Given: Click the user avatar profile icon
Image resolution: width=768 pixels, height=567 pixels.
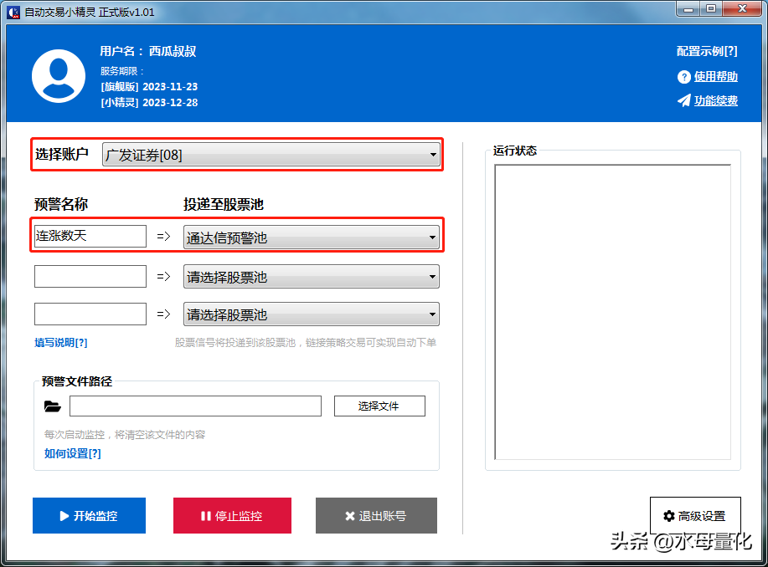Looking at the screenshot, I should click(x=59, y=76).
